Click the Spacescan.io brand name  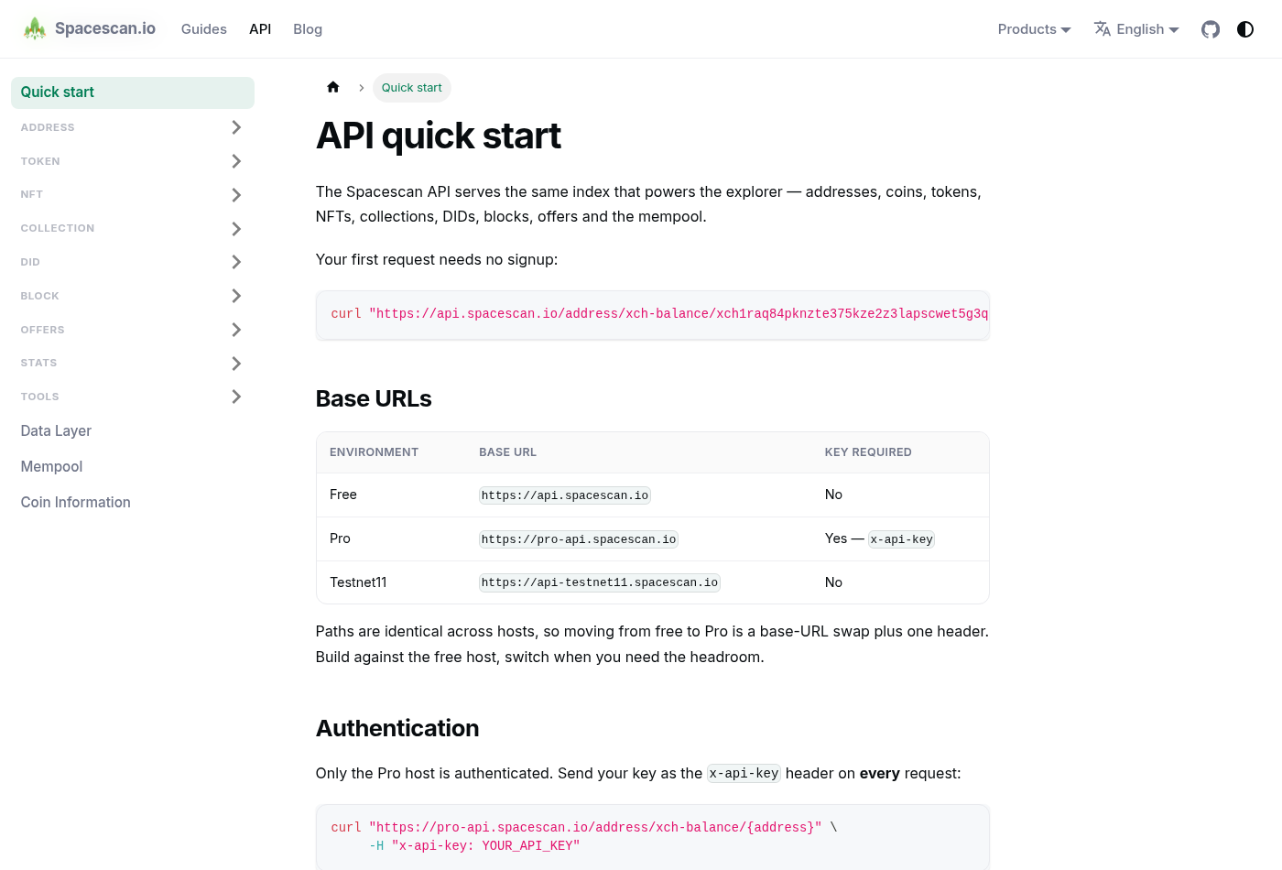[105, 28]
